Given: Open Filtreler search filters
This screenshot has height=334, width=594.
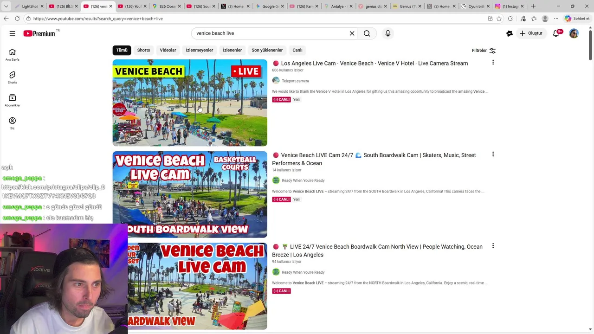Looking at the screenshot, I should 484,51.
